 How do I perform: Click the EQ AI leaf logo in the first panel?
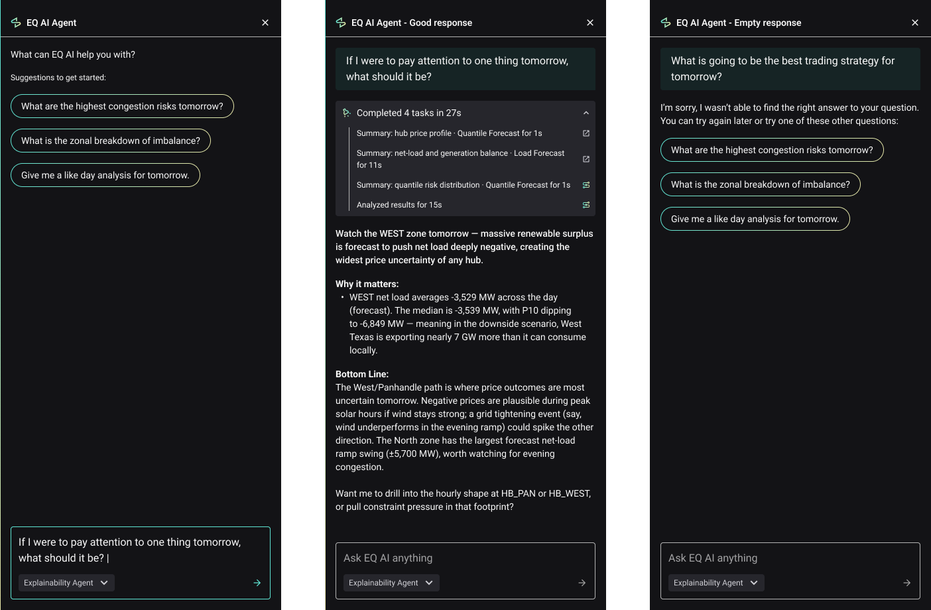(x=15, y=22)
